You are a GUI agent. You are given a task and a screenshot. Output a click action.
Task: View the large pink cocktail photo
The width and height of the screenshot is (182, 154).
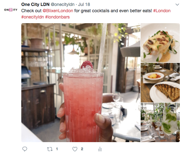pyautogui.click(x=81, y=83)
